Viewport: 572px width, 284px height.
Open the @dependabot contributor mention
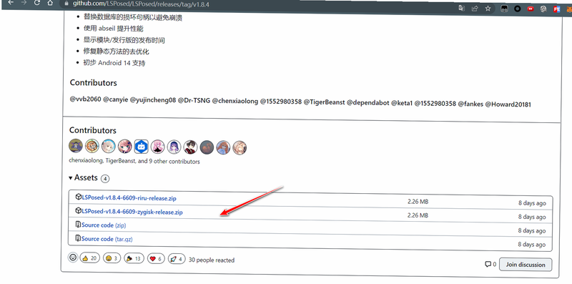coord(368,102)
